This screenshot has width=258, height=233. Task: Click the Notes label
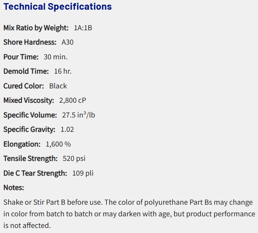pos(14,188)
